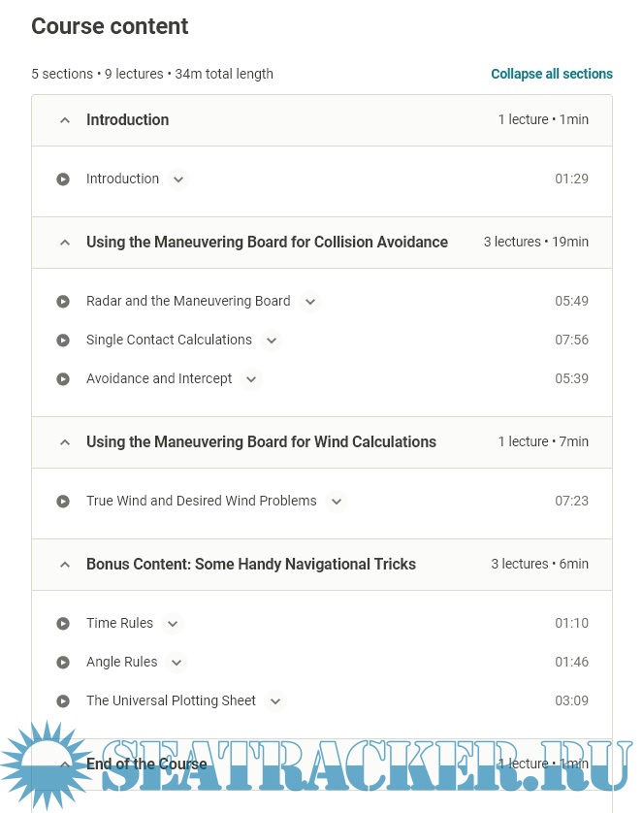
Task: Expand description of Introduction lecture
Action: click(x=177, y=179)
